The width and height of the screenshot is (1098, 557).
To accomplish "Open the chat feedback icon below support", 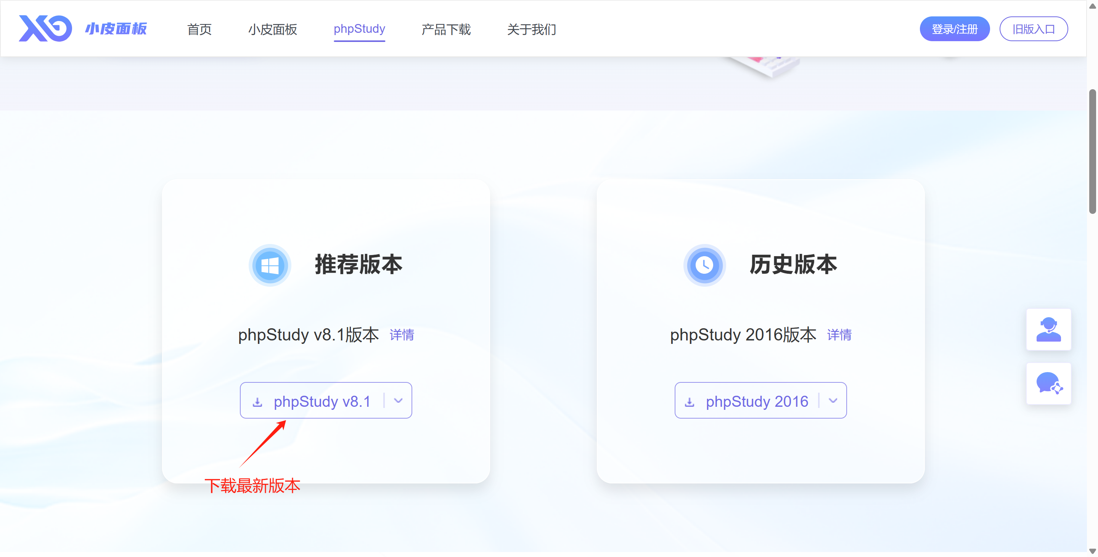I will click(x=1049, y=384).
